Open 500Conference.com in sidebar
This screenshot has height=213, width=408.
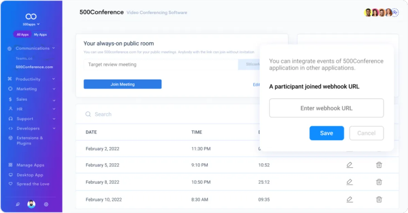[34, 67]
